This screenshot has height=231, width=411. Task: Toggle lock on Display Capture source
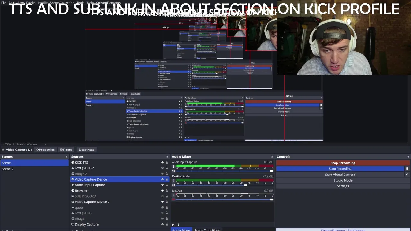(x=166, y=224)
